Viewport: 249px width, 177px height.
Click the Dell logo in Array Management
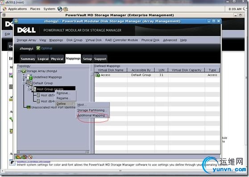tap(26, 30)
